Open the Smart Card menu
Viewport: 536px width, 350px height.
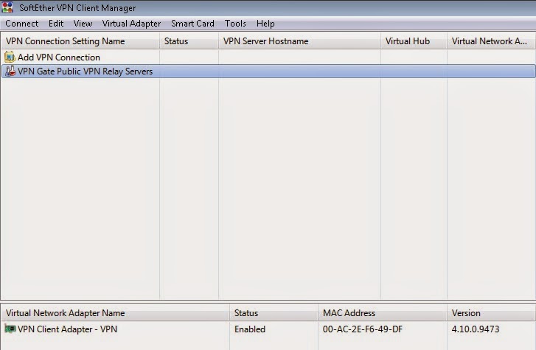pos(192,24)
